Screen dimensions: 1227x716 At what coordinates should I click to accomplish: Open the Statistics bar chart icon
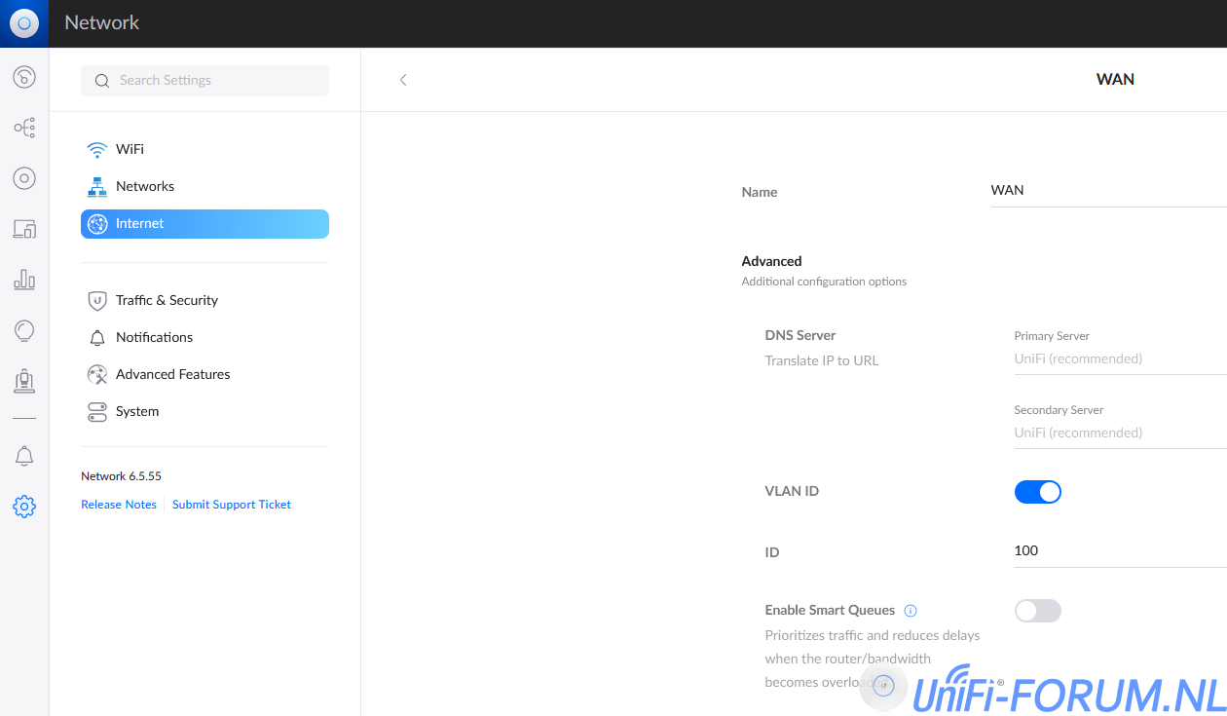click(24, 281)
